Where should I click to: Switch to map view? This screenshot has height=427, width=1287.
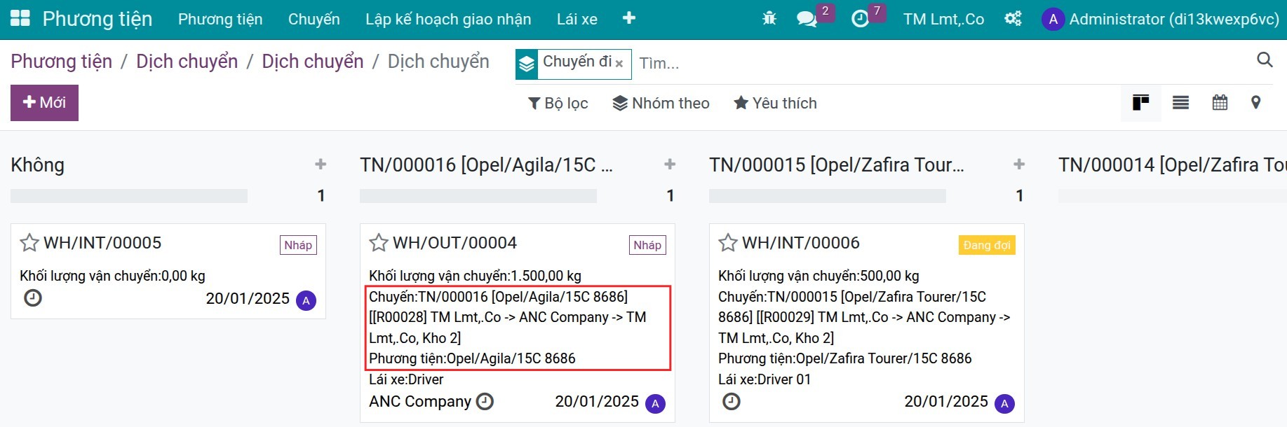click(x=1256, y=103)
